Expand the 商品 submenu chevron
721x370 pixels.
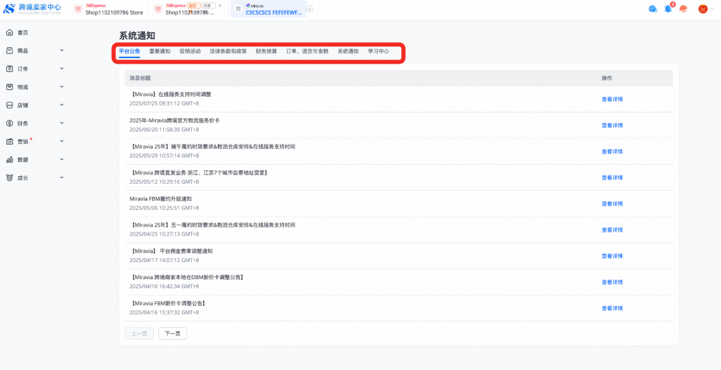[x=62, y=51]
